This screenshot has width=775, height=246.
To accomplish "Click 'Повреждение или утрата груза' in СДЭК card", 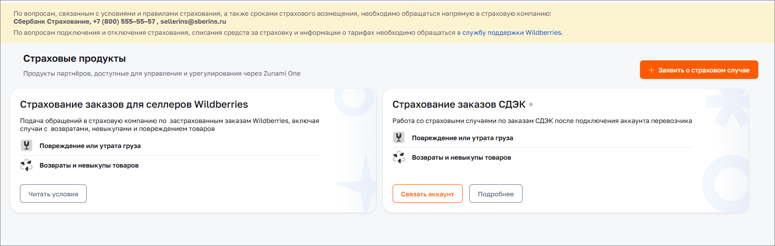I will 463,138.
